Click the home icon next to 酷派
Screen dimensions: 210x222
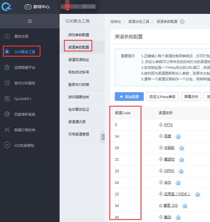coord(178,217)
